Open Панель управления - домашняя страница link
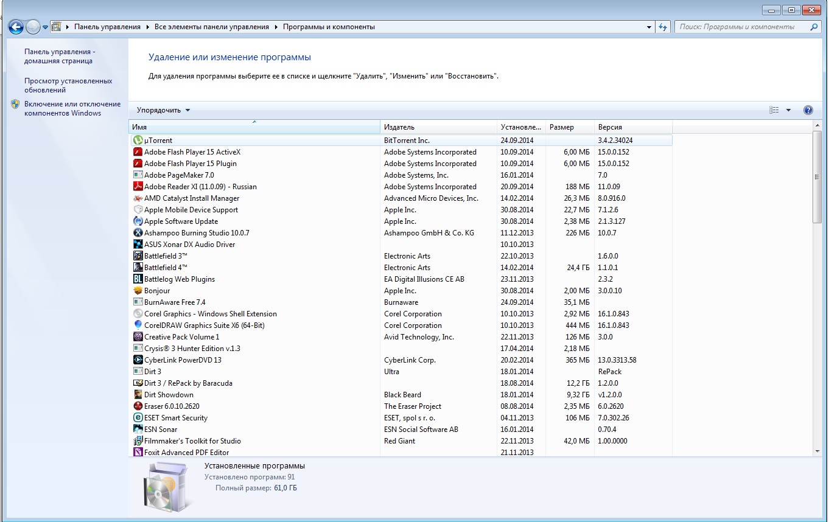The height and width of the screenshot is (522, 829). [60, 57]
